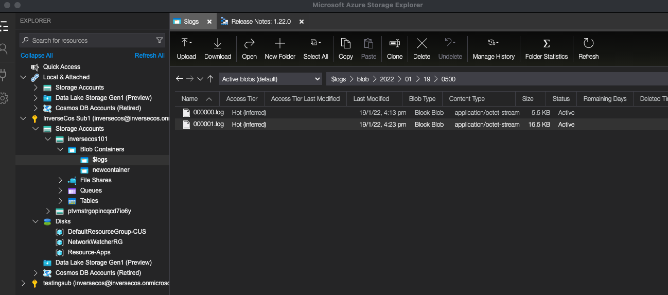This screenshot has width=668, height=295.
Task: Expand the testingsub subscription node
Action: [23, 283]
